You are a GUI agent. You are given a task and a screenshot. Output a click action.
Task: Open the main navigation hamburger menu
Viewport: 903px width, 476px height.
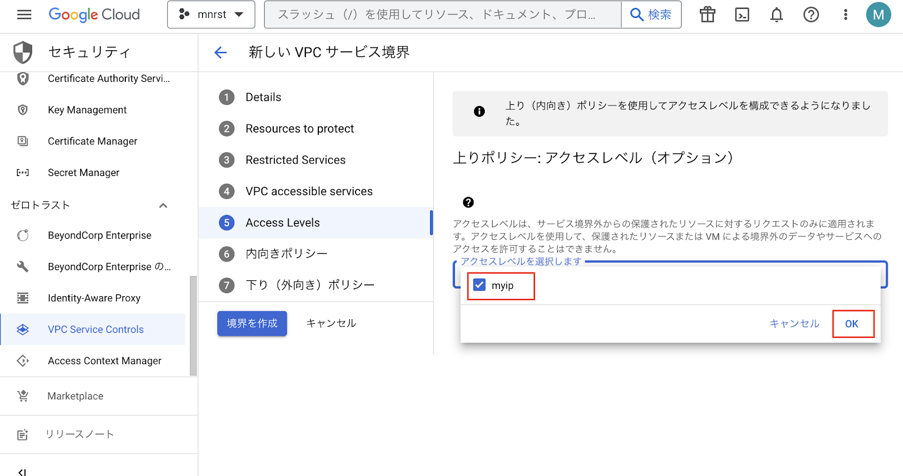tap(24, 15)
